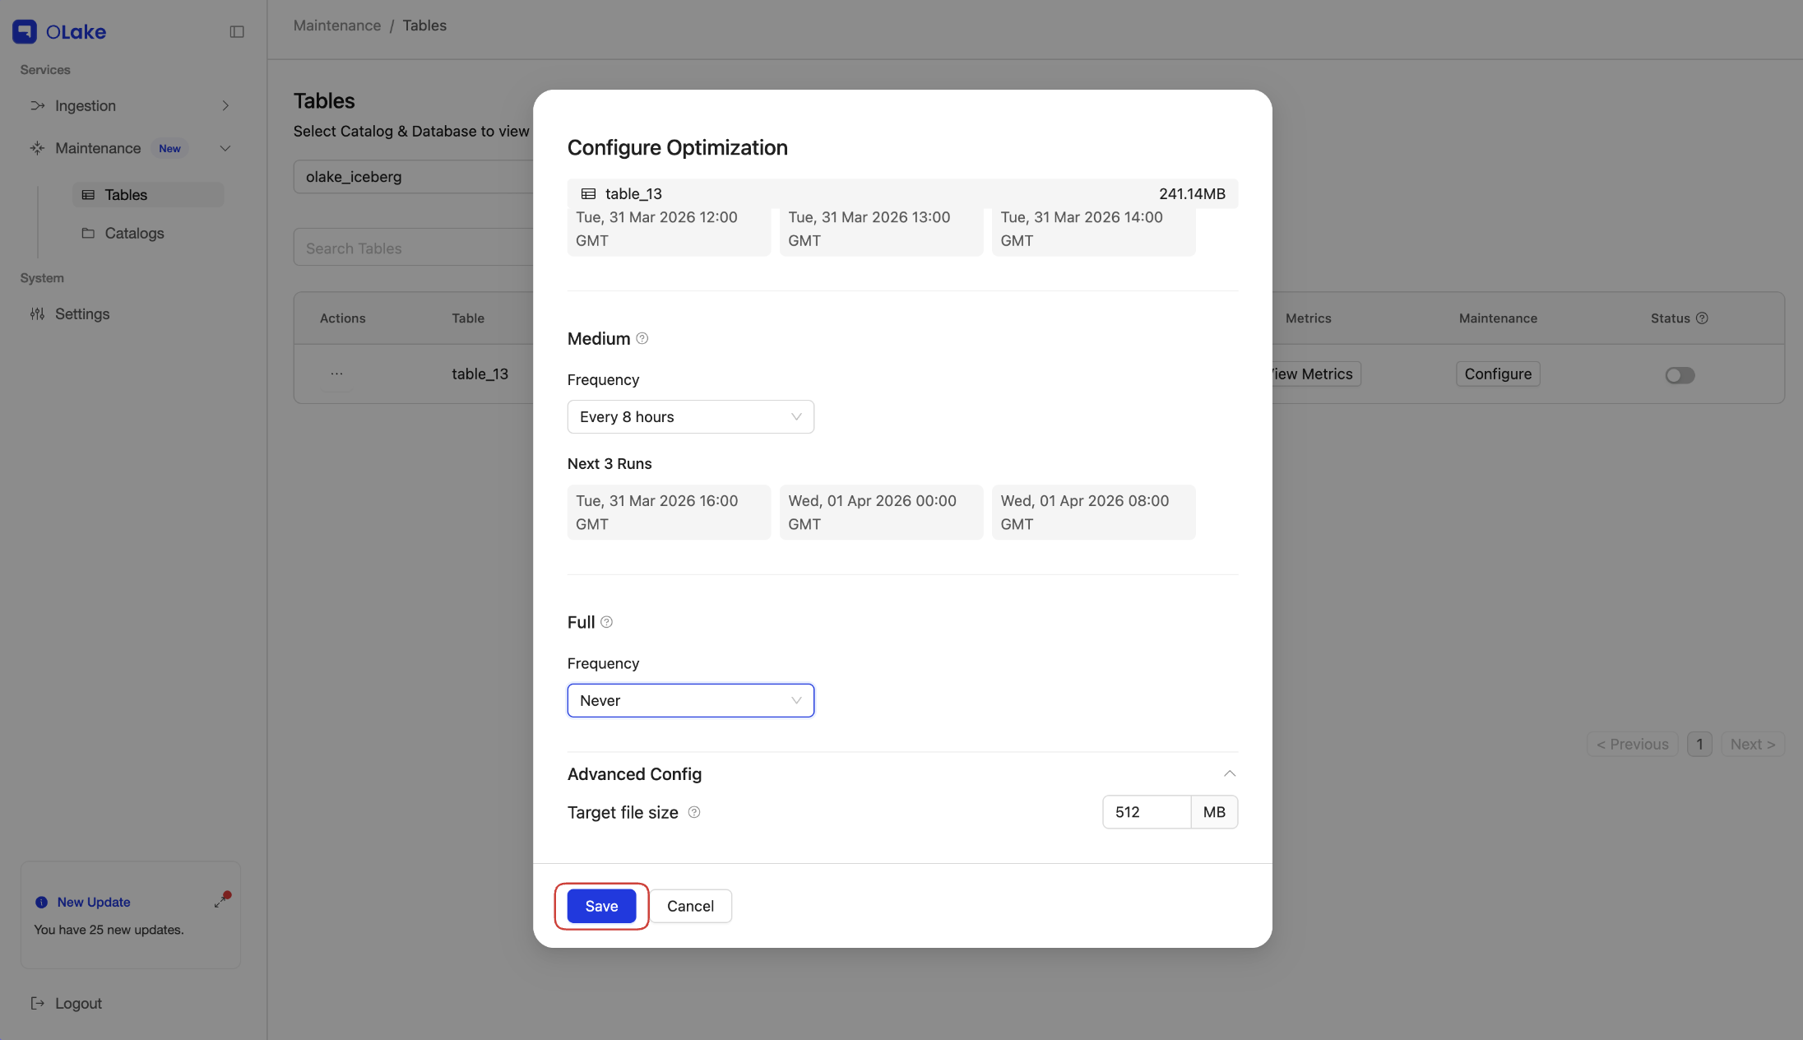Enable the Status toggle for table_13
The height and width of the screenshot is (1040, 1803).
[x=1680, y=374]
